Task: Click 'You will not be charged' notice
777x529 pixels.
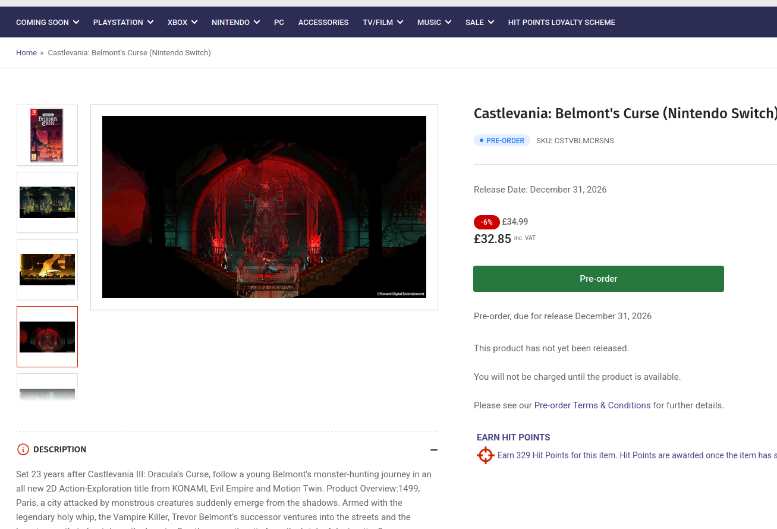Action: (577, 377)
